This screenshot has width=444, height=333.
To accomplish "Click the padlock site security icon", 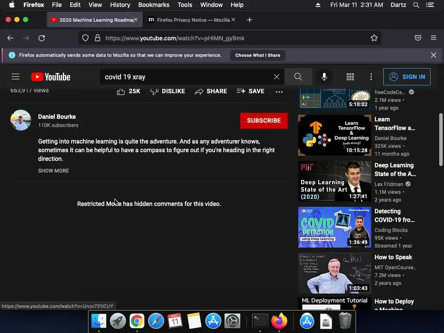I will pos(98,38).
